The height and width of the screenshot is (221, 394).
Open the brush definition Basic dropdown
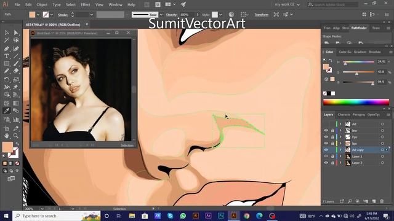[x=161, y=15]
